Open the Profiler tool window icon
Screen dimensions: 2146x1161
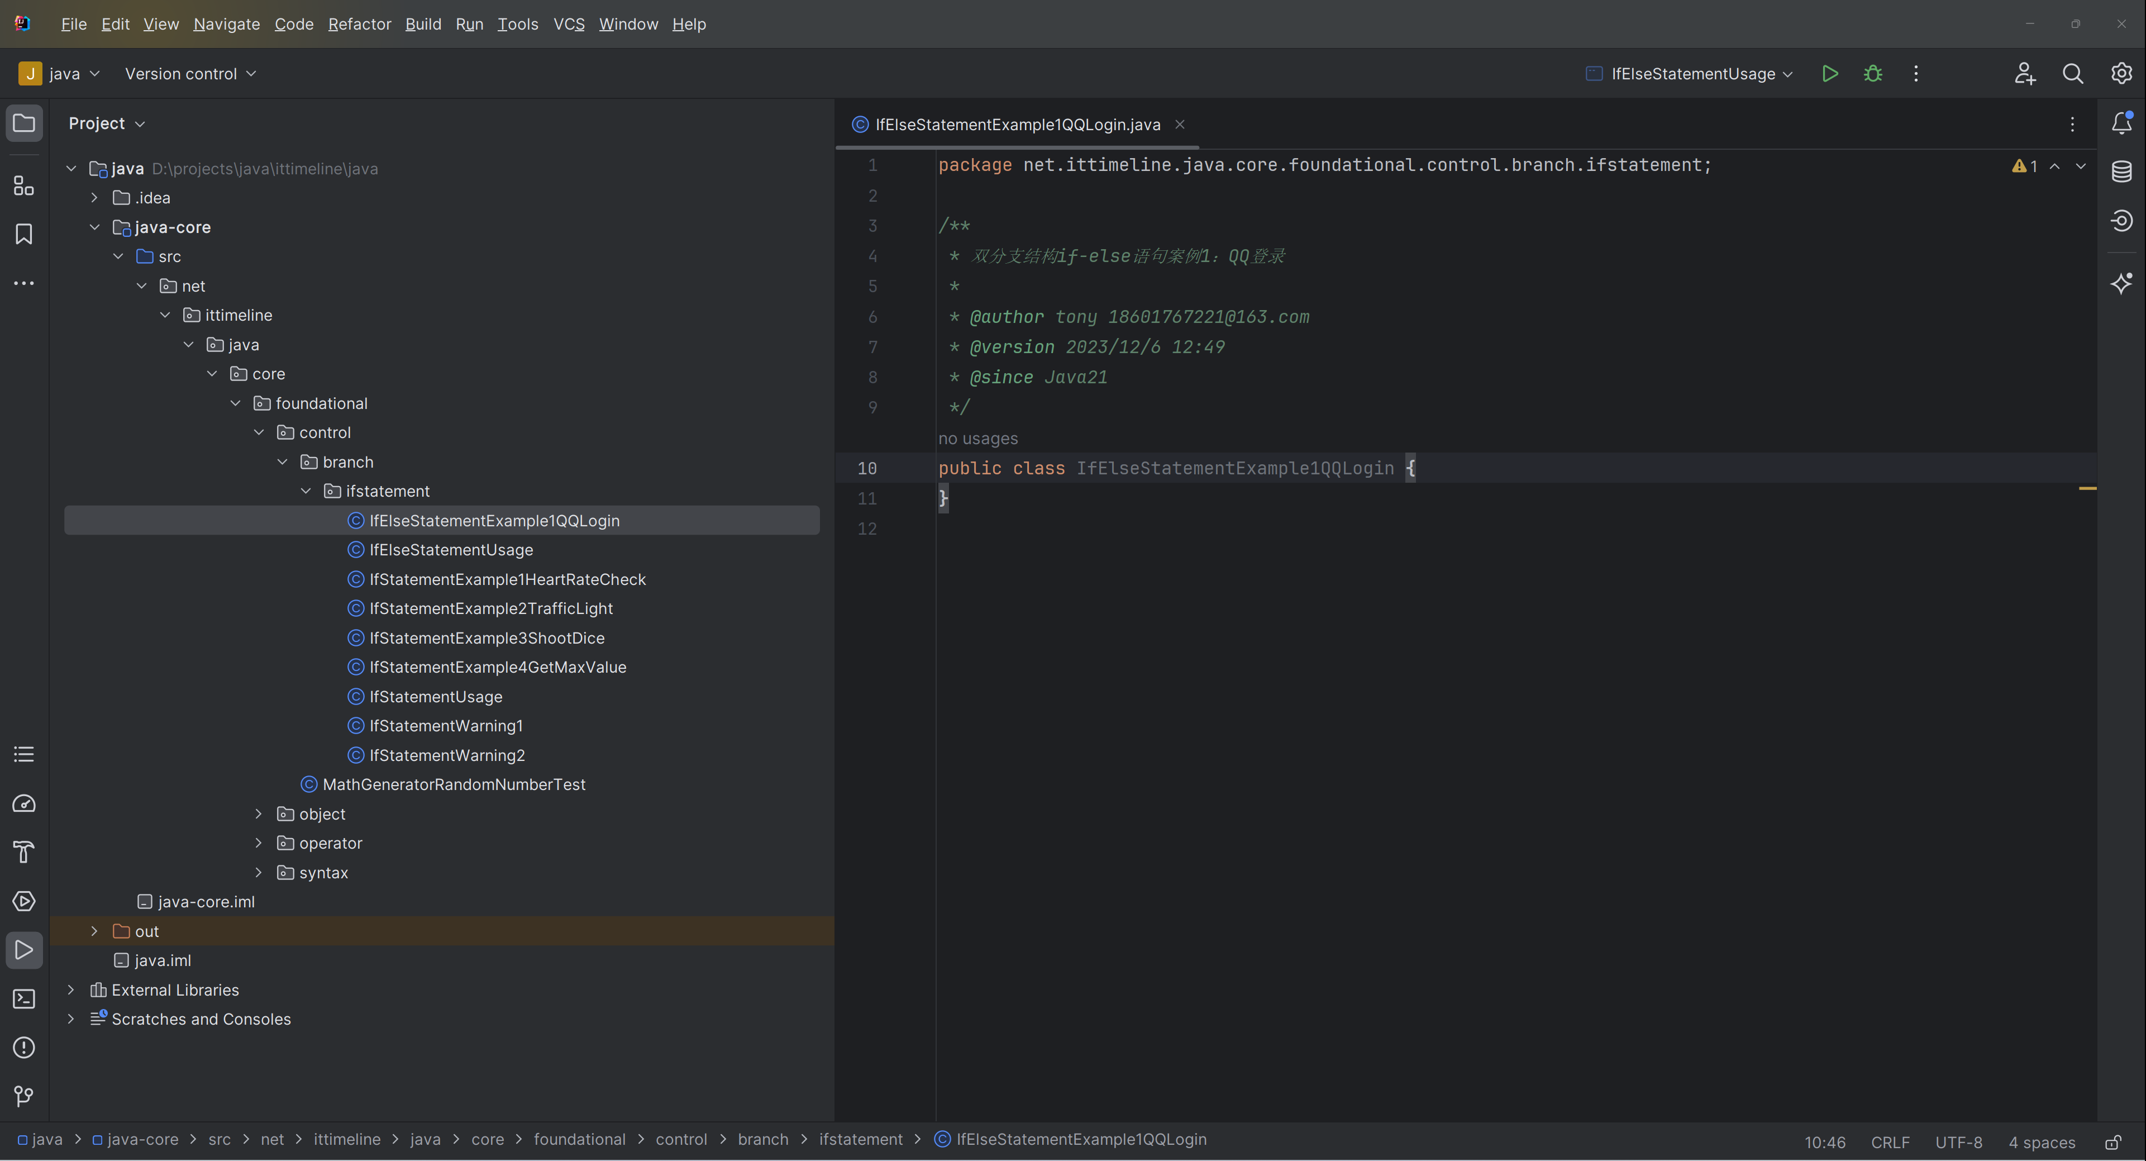[24, 803]
